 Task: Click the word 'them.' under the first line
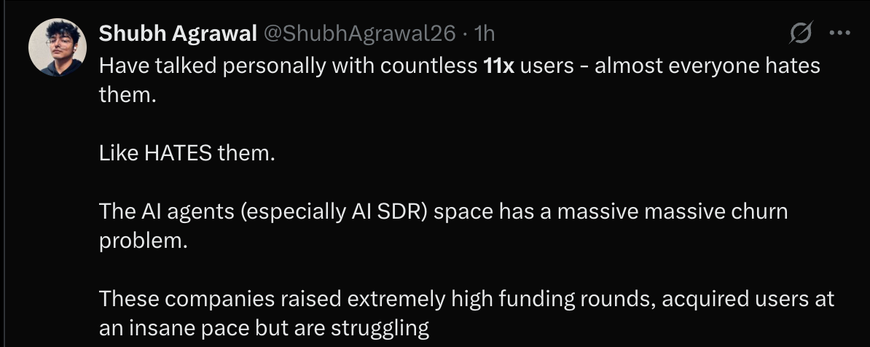tap(128, 95)
